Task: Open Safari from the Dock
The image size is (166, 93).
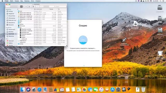Action: pos(39,90)
